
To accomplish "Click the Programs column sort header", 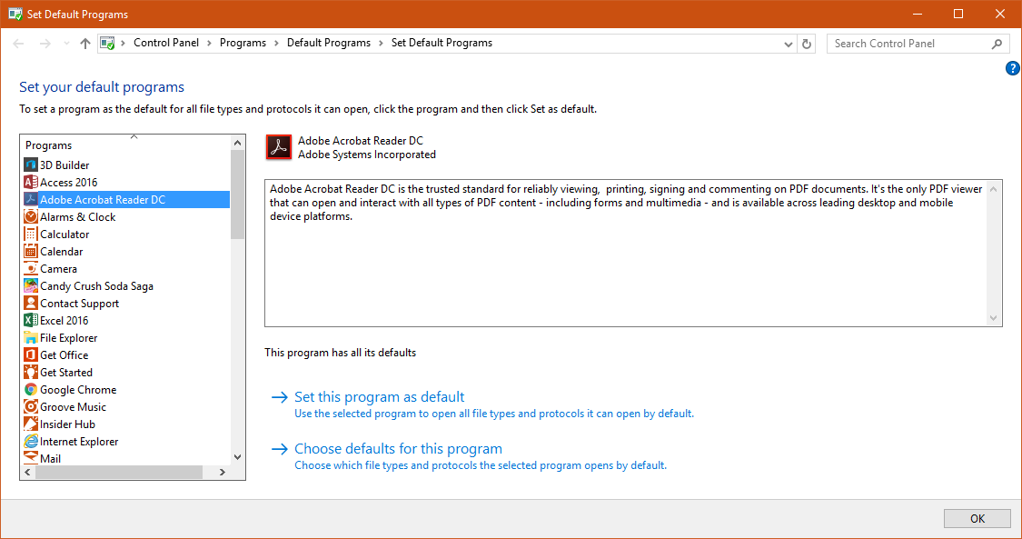I will point(125,145).
